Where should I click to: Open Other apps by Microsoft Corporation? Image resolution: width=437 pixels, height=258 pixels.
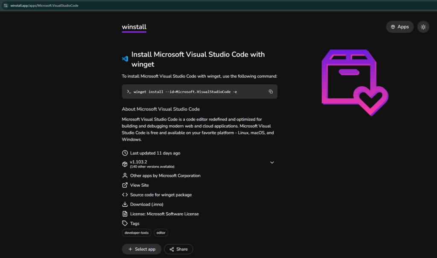(165, 176)
